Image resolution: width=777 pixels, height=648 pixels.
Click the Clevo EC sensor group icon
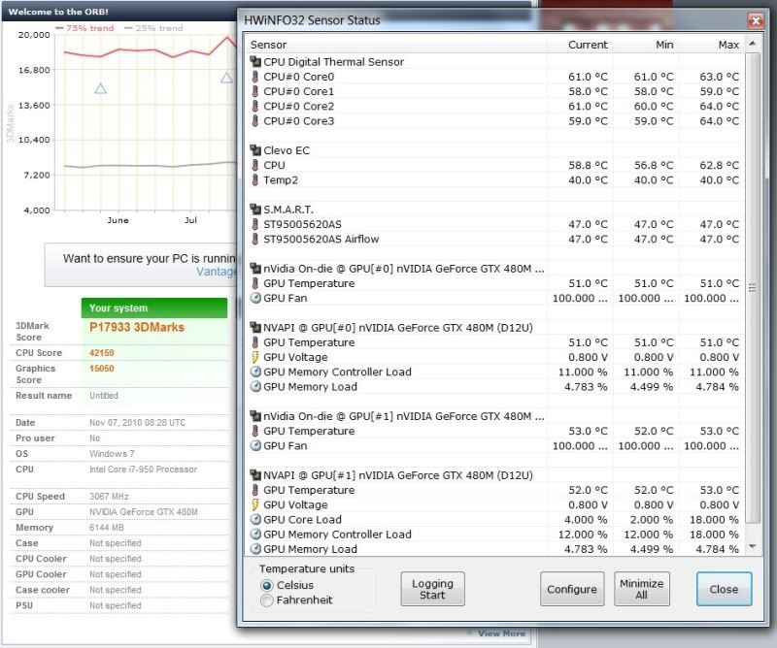click(255, 150)
